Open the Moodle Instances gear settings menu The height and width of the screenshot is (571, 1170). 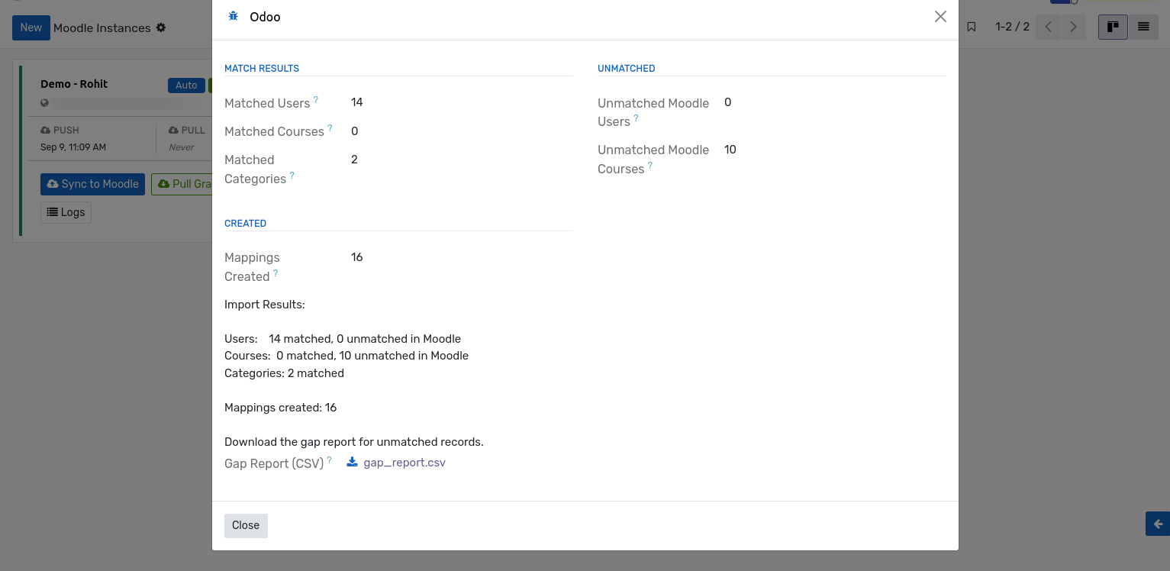[161, 27]
